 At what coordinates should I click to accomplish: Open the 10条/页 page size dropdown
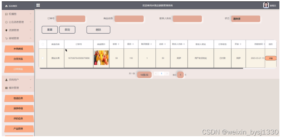pos(144,75)
